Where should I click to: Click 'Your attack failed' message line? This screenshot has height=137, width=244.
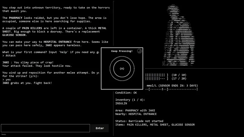(x=37, y=66)
